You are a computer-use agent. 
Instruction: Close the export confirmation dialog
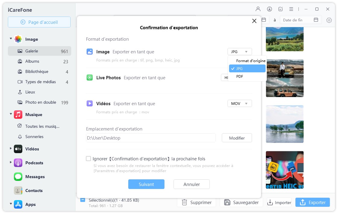pos(254,21)
